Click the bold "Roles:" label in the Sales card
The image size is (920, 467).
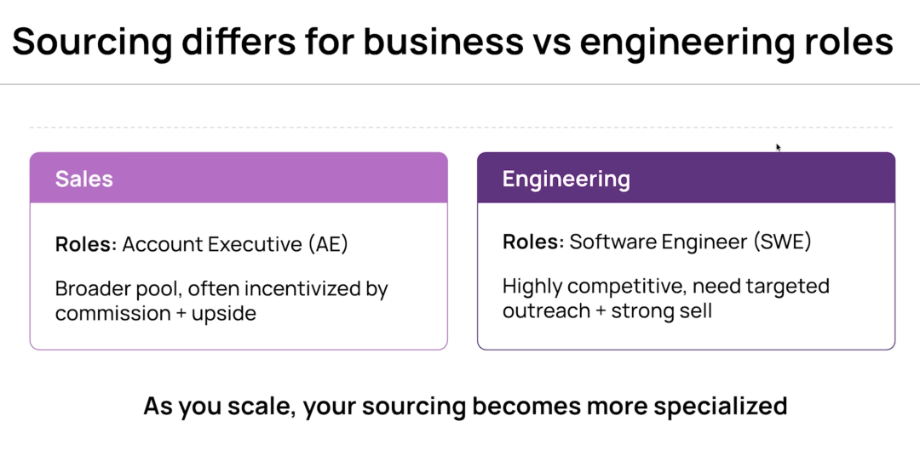pos(86,245)
